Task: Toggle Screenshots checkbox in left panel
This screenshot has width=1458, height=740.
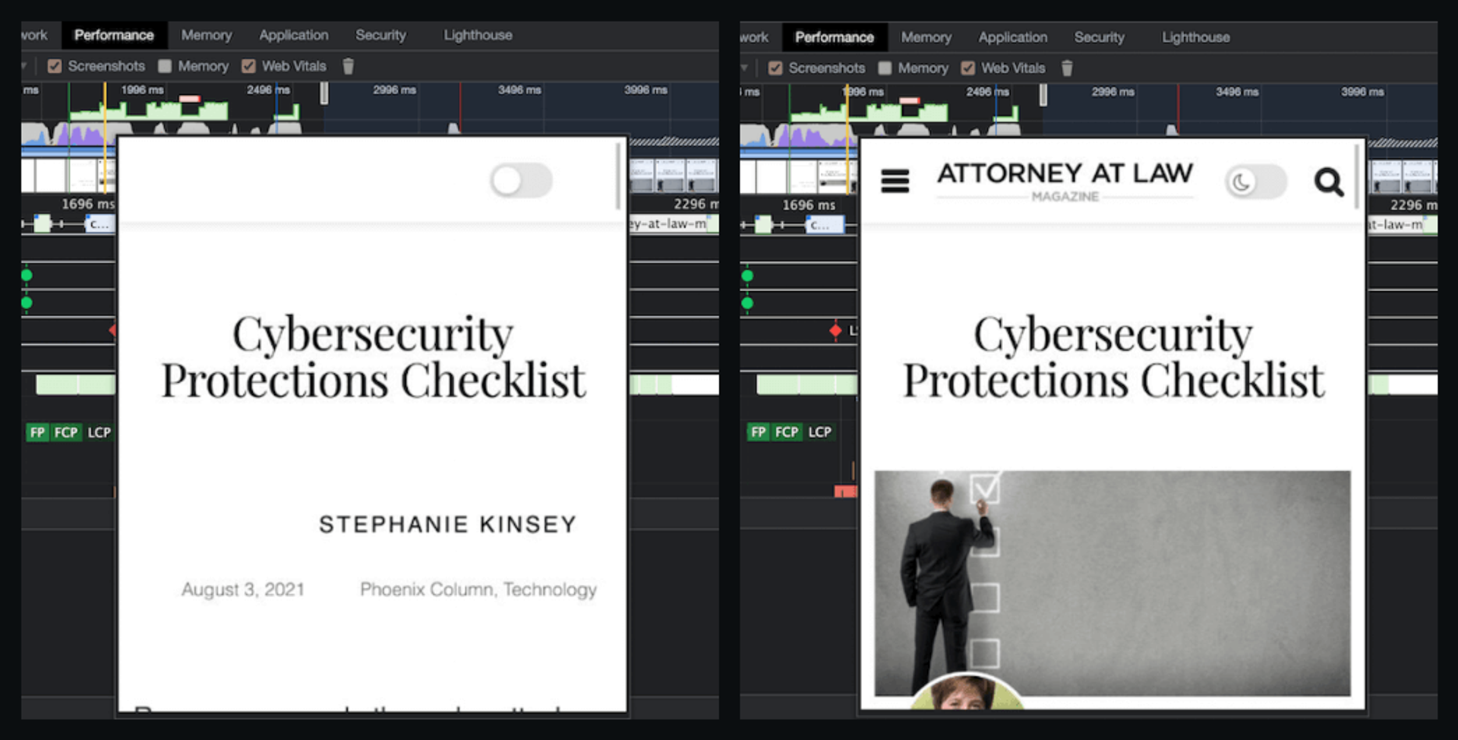Action: 55,66
